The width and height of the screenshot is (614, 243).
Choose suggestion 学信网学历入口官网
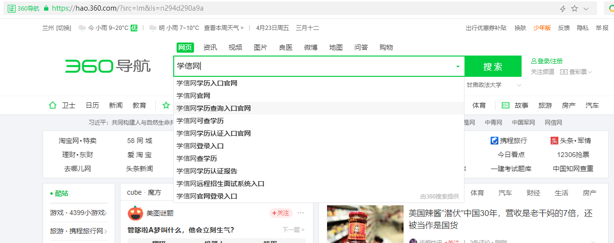[x=319, y=83]
